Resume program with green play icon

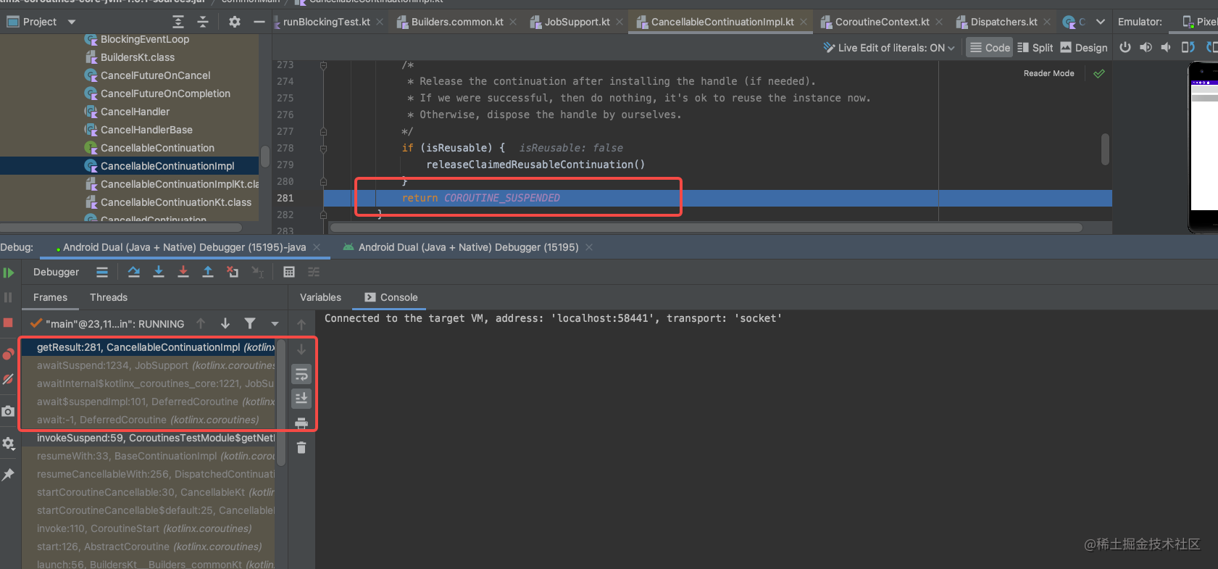point(9,273)
